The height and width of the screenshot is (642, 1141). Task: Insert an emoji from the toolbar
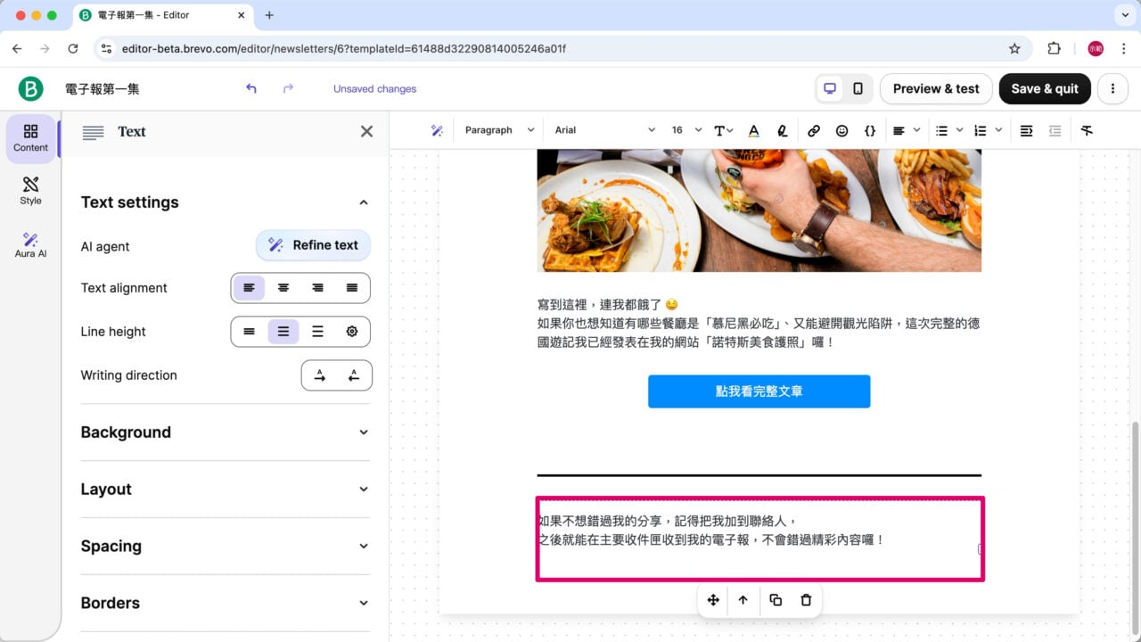tap(841, 130)
